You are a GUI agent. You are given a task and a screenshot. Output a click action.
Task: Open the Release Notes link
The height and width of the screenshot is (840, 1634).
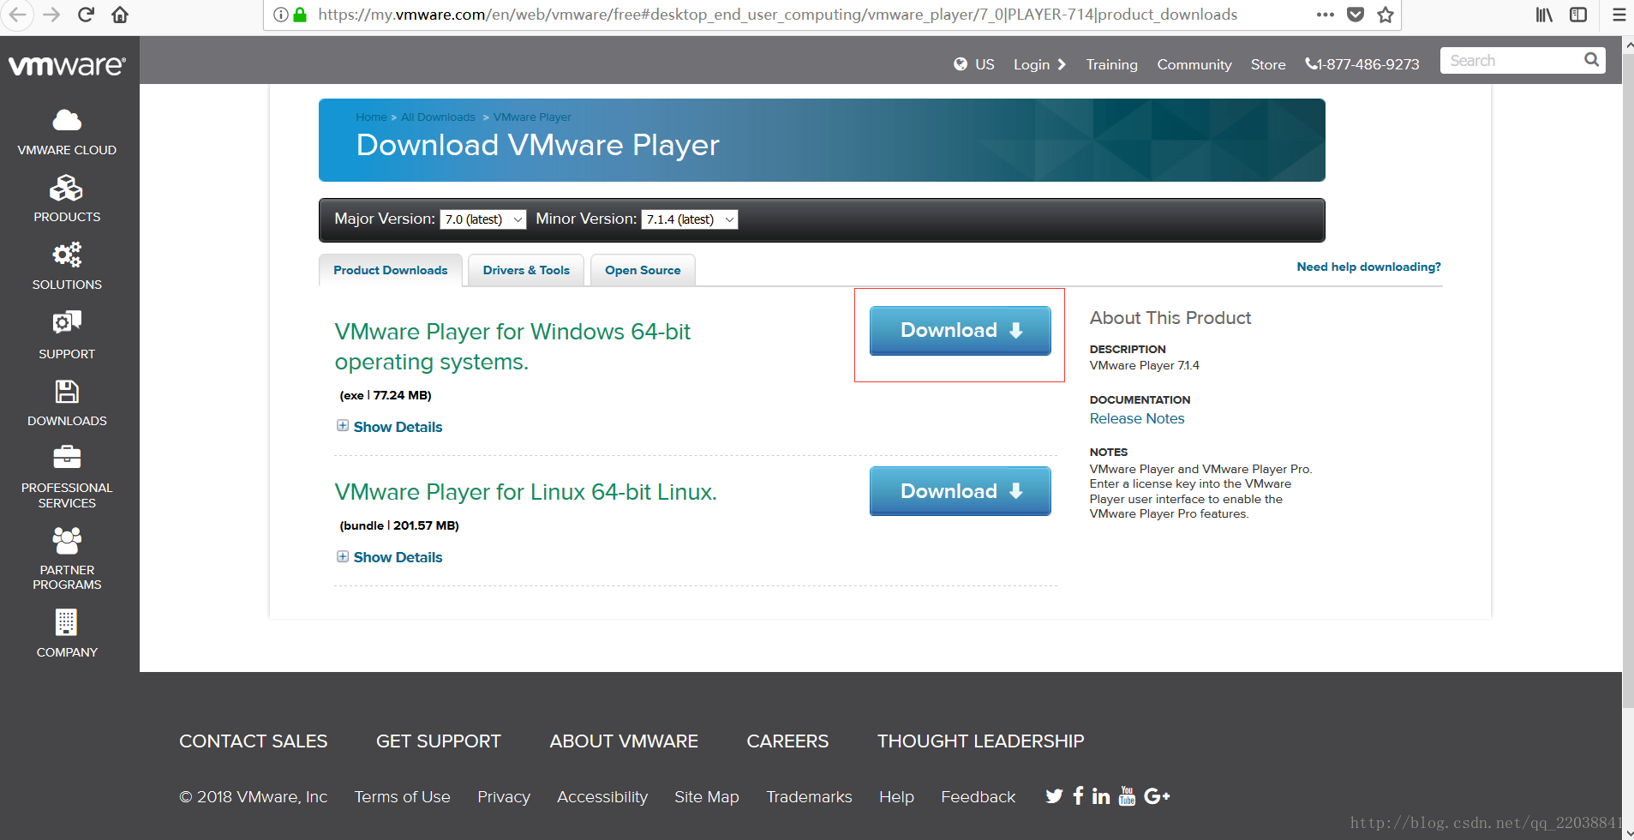(x=1137, y=418)
